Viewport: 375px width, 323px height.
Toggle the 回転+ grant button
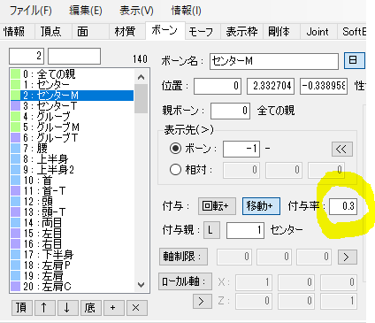pyautogui.click(x=217, y=206)
